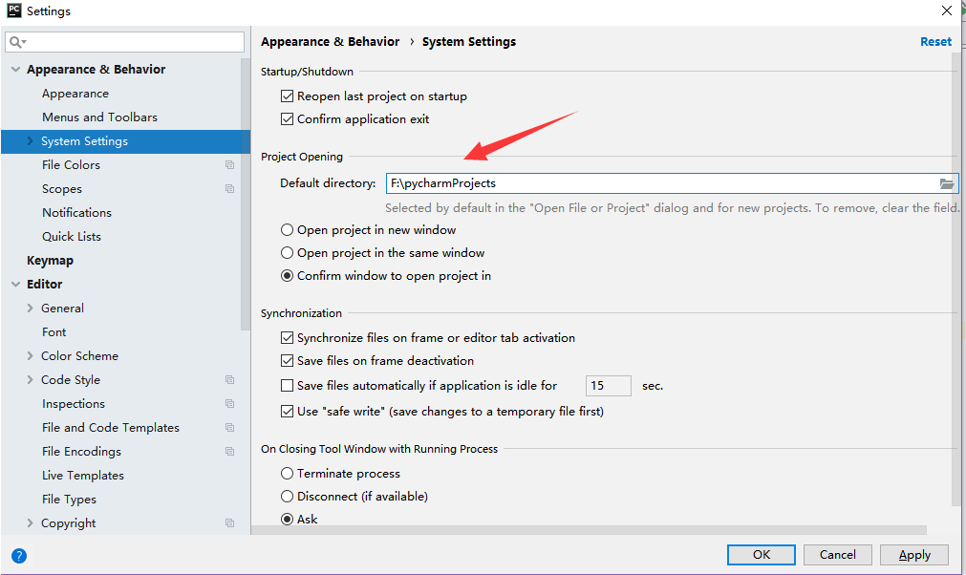Viewport: 966px width, 575px height.
Task: Uncheck Reopen last project on startup
Action: (287, 96)
